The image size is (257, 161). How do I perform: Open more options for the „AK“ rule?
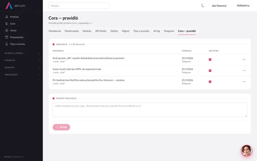[x=244, y=60]
